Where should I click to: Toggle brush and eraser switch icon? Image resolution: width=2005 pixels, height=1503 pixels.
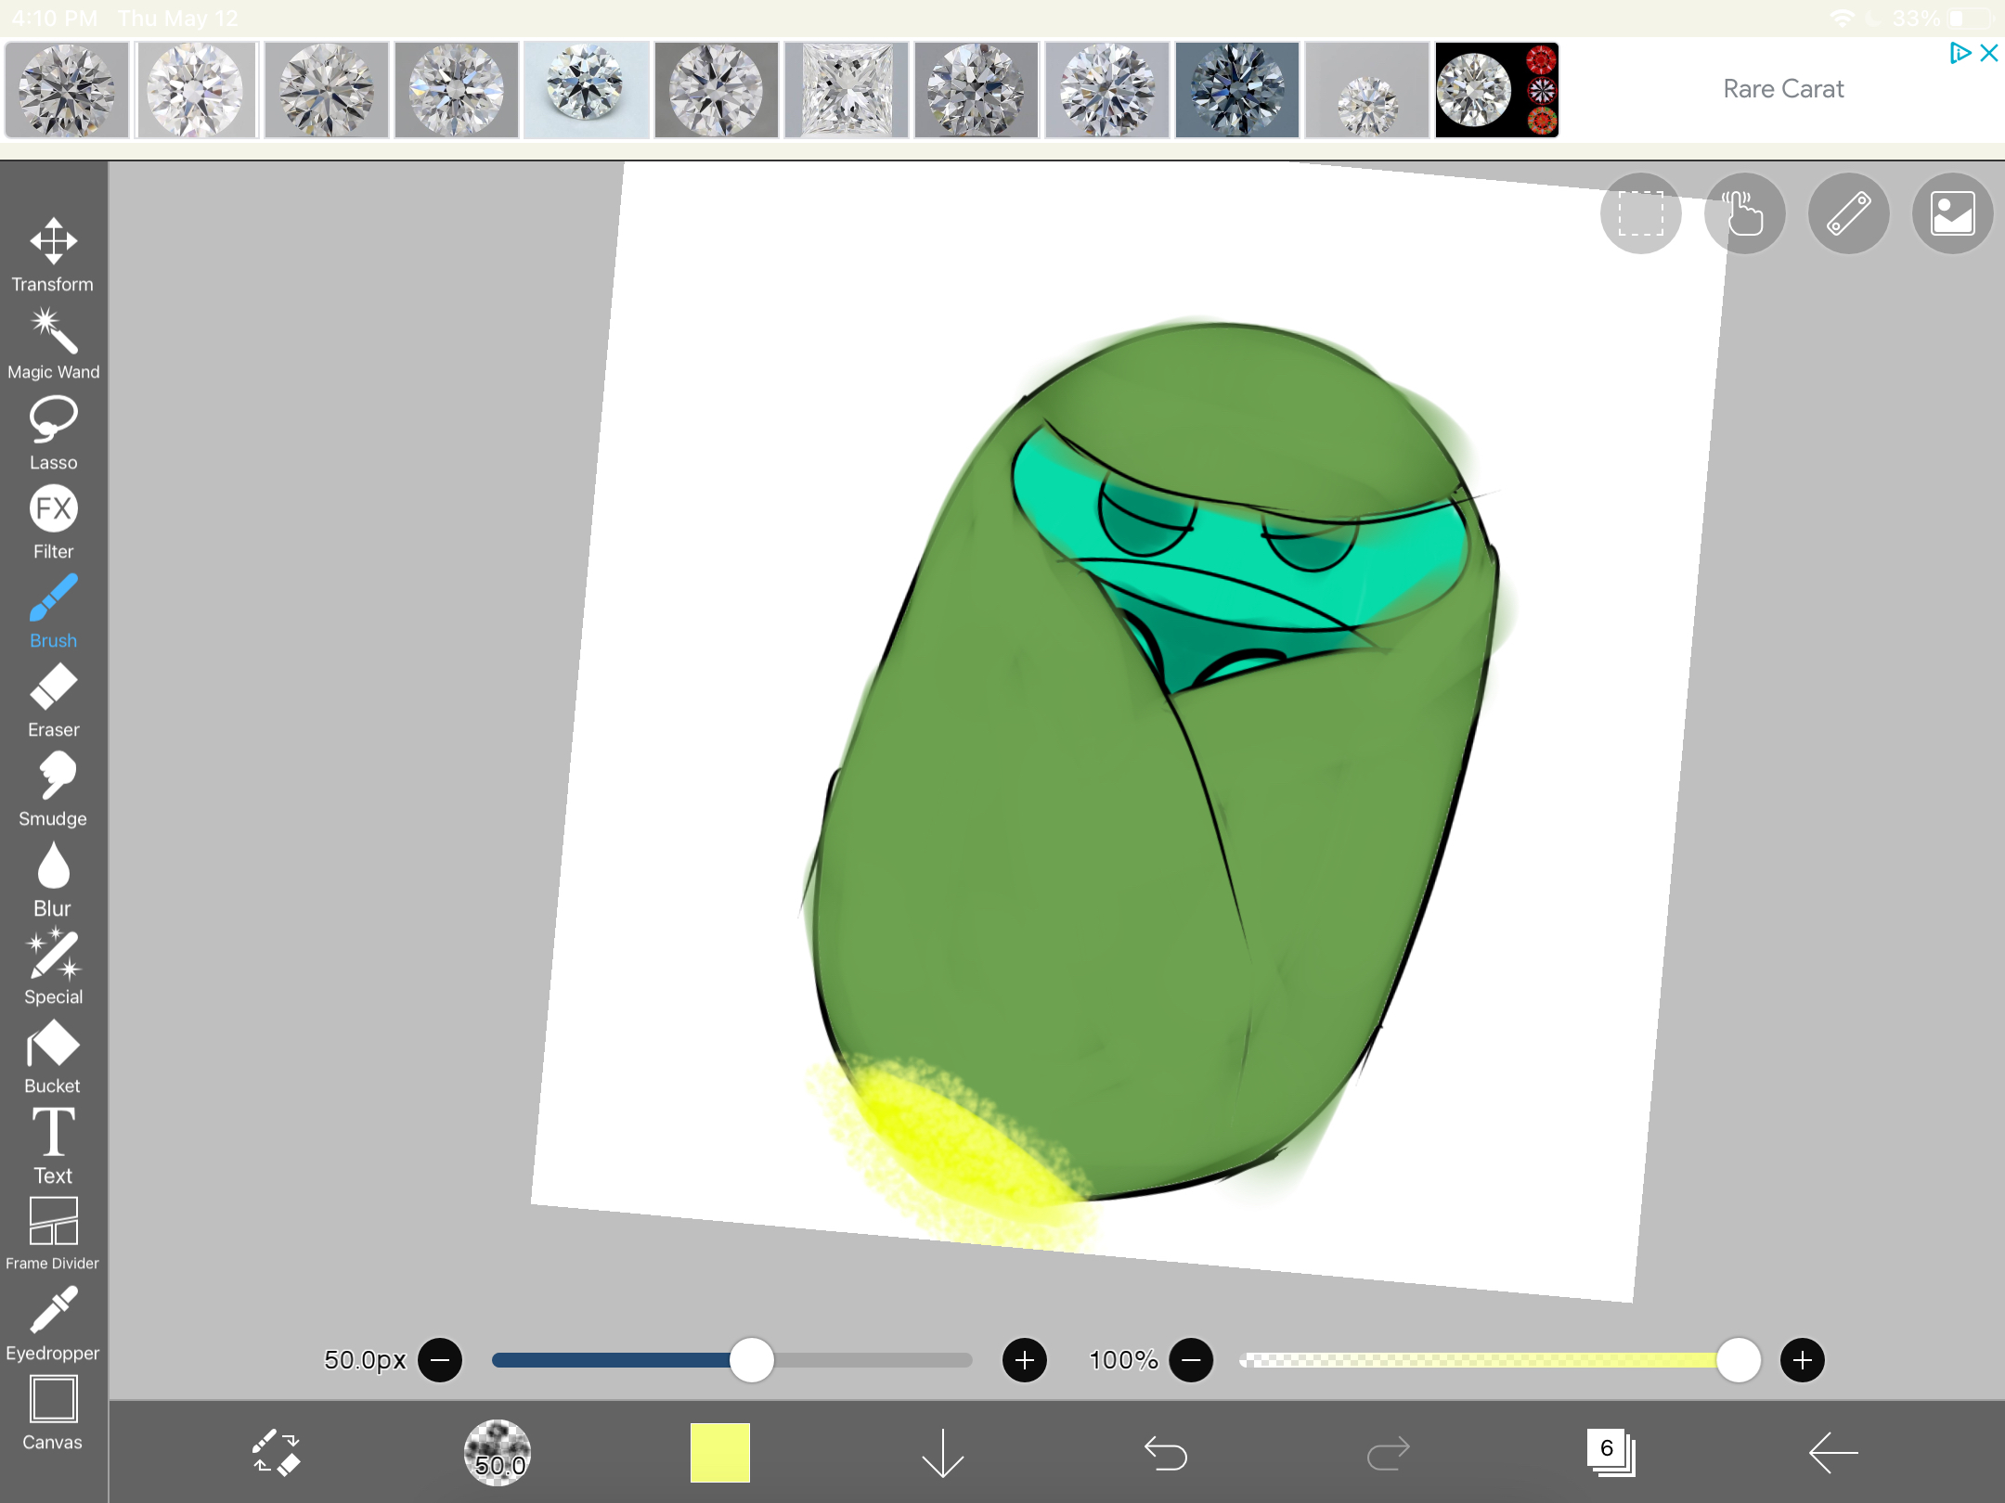[x=276, y=1452]
